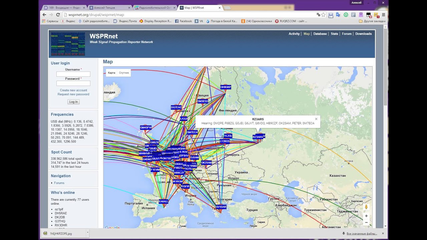Click Create new account link
Viewport: 427px width, 240px height.
(x=73, y=90)
